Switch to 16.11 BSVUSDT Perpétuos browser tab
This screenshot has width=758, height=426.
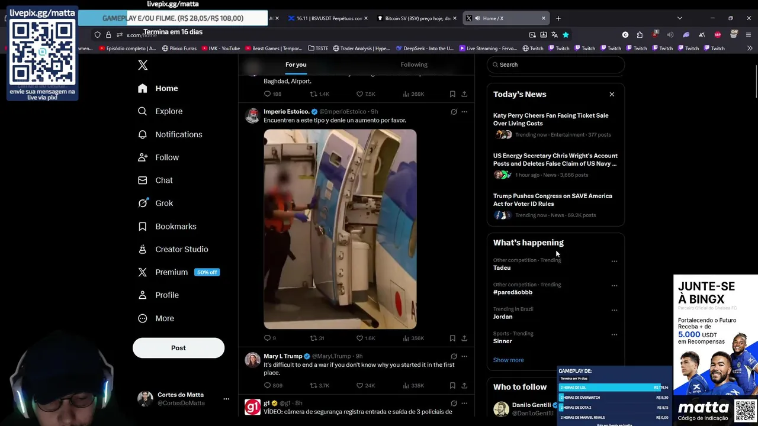(327, 18)
